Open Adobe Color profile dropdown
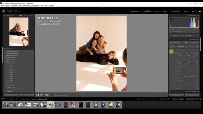Image resolution: width=203 pixels, height=114 pixels. [x=181, y=46]
